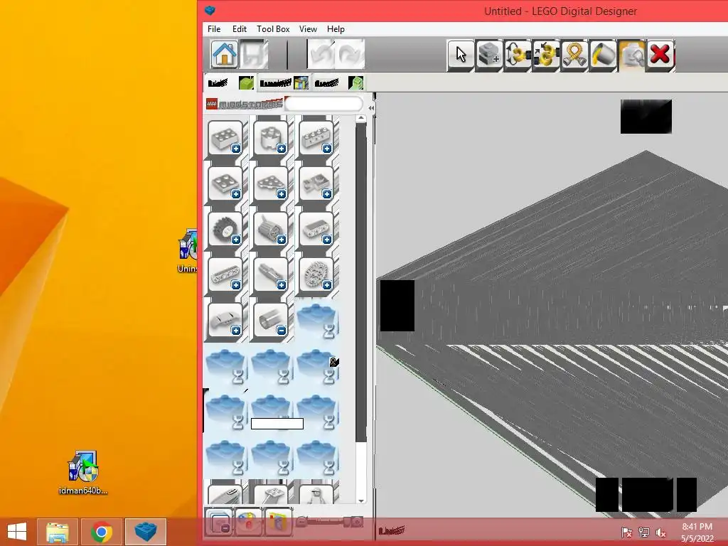Select the Hinge tool
The image size is (728, 546).
point(518,55)
